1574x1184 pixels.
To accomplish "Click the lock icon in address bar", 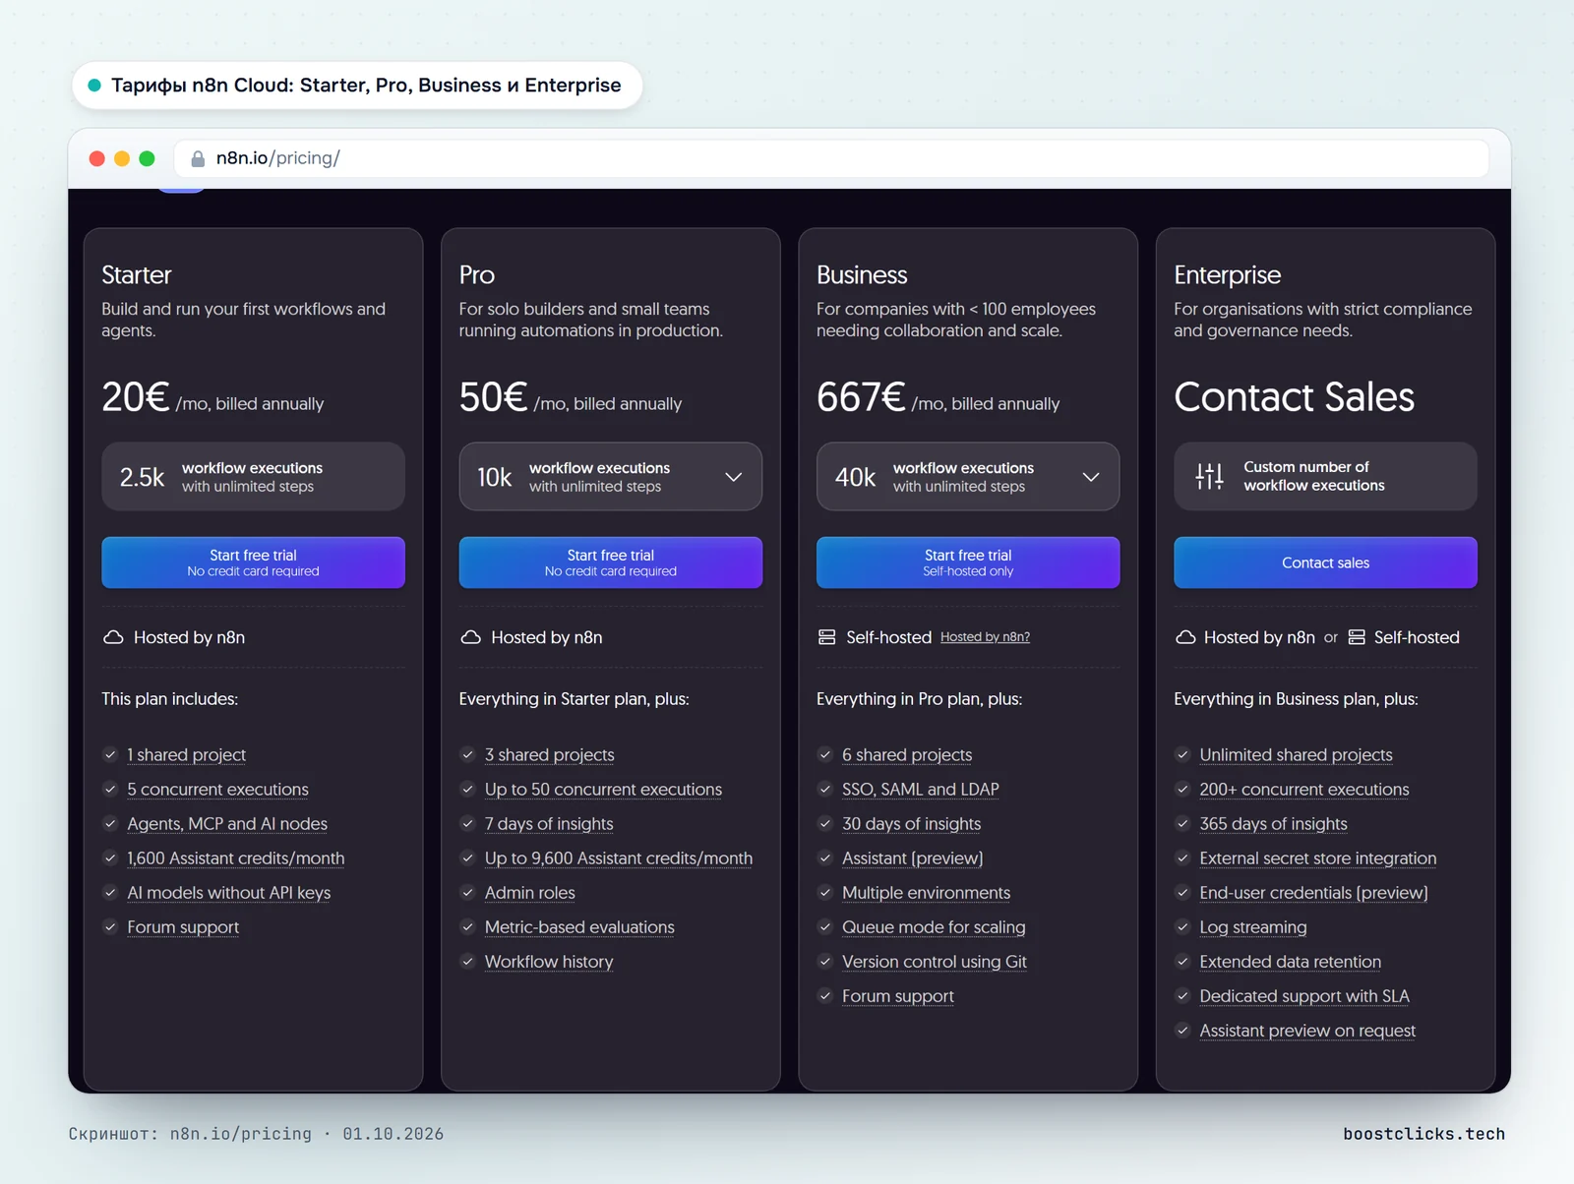I will pyautogui.click(x=198, y=158).
